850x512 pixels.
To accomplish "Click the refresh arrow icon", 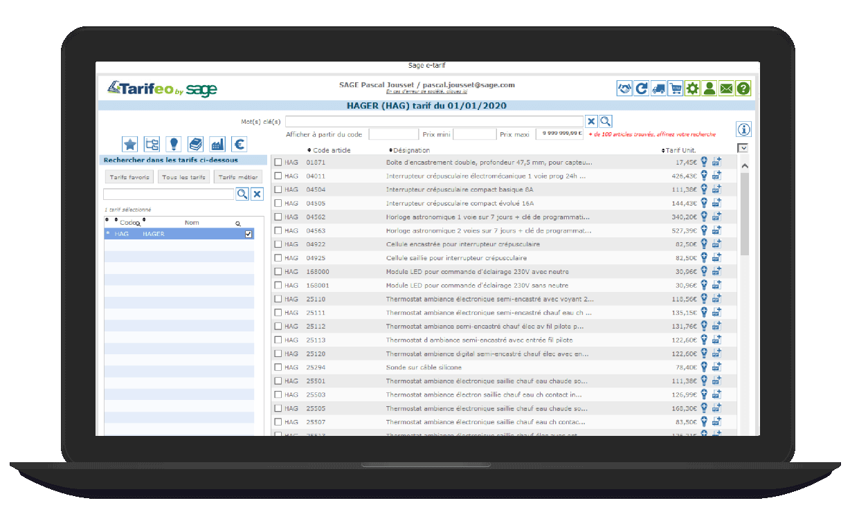I will point(642,89).
